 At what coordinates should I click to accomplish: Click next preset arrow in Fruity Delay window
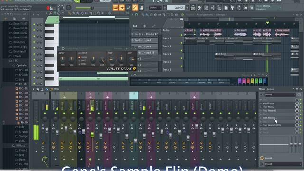pos(127,48)
